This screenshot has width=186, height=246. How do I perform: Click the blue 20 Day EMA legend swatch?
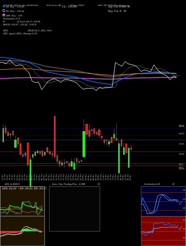point(4,6)
